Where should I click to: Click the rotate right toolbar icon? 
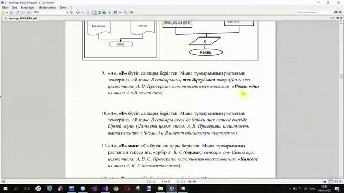click(x=22, y=12)
